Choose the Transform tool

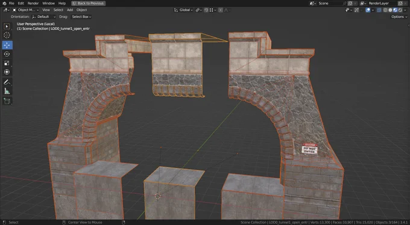[x=7, y=72]
